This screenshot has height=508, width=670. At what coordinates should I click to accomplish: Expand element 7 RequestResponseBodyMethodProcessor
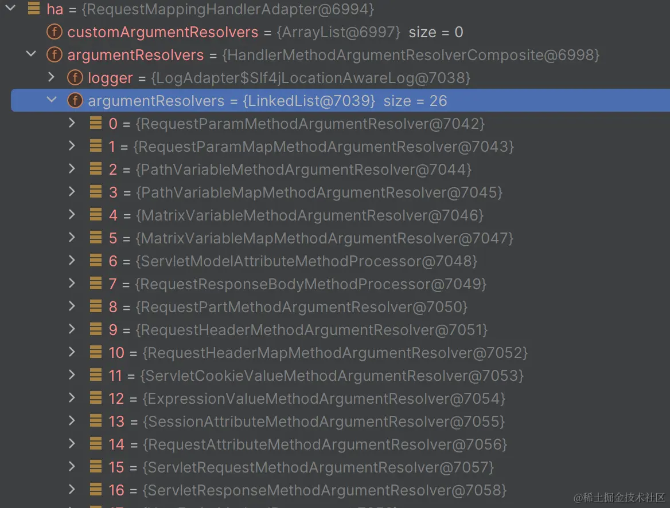tap(72, 283)
